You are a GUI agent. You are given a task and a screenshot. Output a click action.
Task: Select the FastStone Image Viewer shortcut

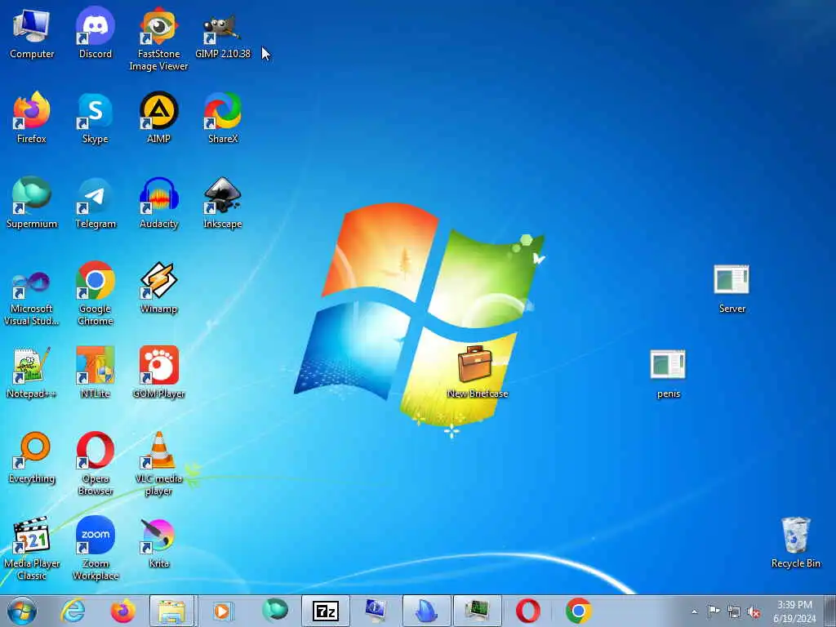click(158, 39)
